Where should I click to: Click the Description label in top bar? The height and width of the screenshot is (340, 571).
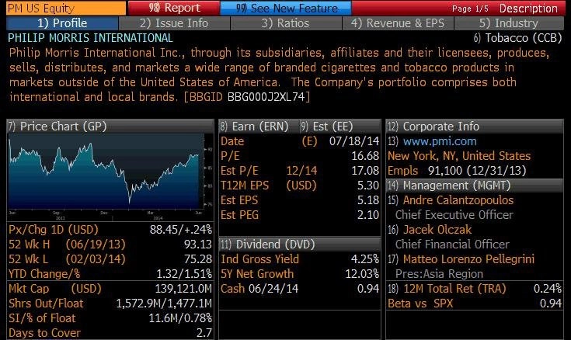(528, 8)
